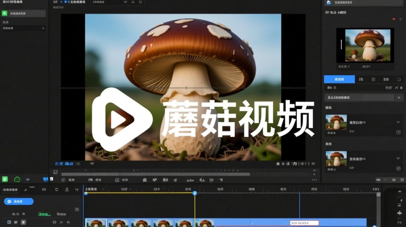The width and height of the screenshot is (406, 227).
Task: Click the round icon on second mushroom item
Action: click(398, 168)
